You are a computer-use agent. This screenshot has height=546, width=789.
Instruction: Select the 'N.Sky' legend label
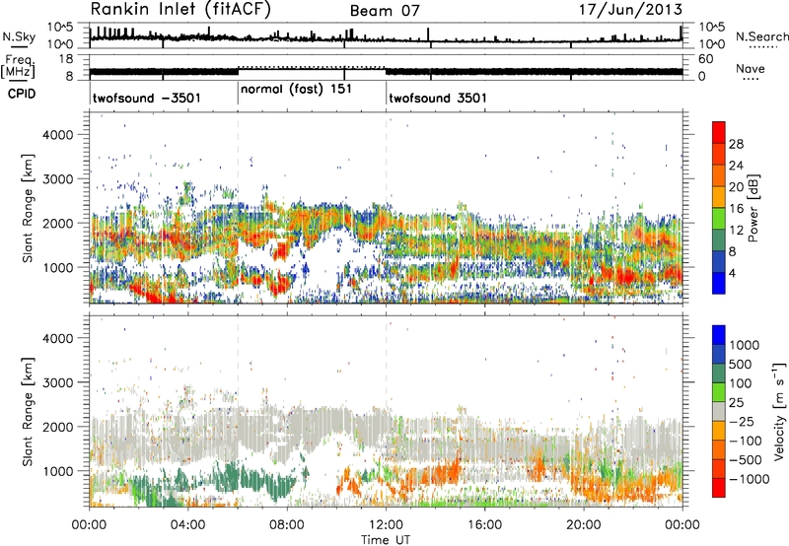point(19,36)
